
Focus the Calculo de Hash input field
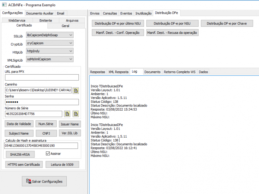click(x=41, y=146)
